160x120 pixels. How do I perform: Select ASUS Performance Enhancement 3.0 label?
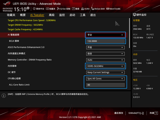[26, 47]
